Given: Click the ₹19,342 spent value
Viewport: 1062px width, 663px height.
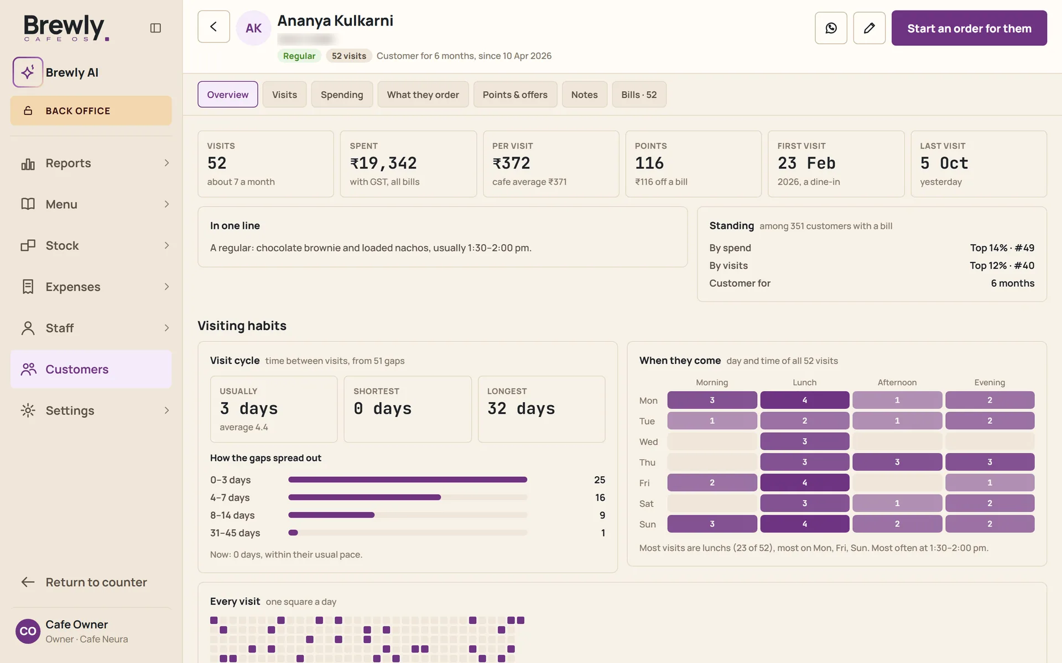Looking at the screenshot, I should click(x=383, y=164).
